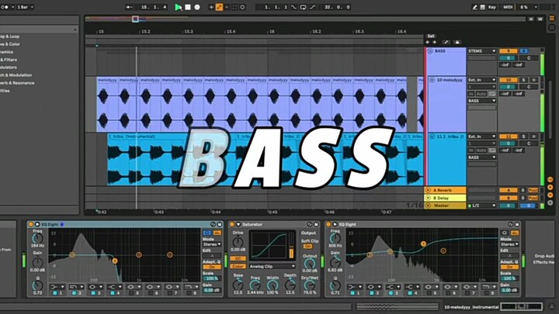Click the Stop button in transport
This screenshot has height=314, width=559.
188,7
